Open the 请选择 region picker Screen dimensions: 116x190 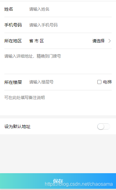98,41
